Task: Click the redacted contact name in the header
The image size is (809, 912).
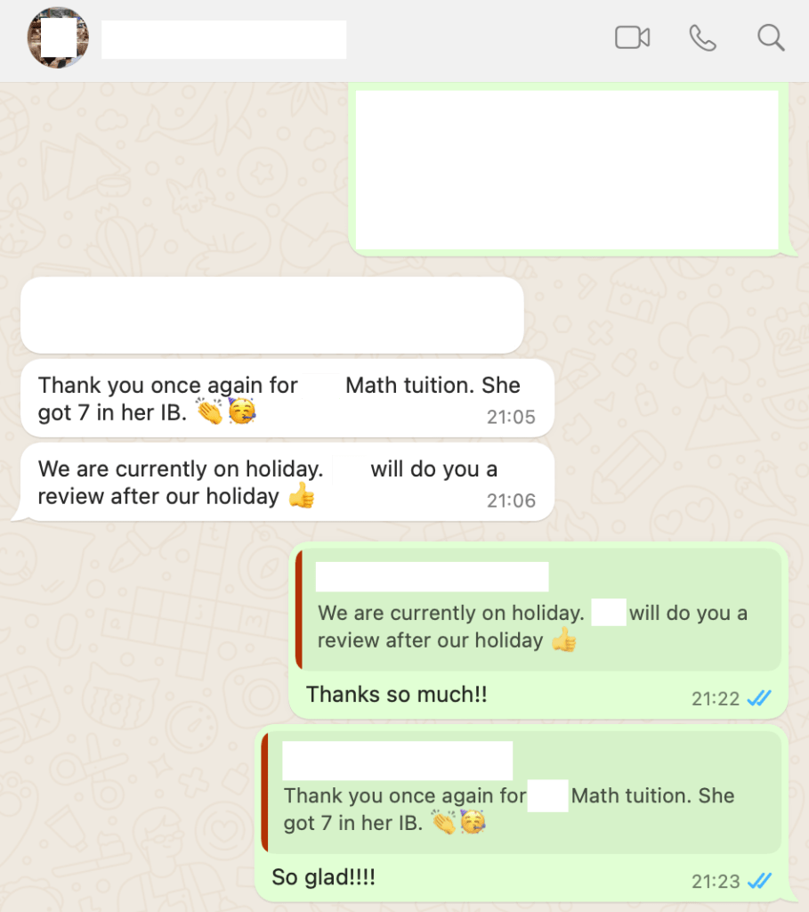Action: [223, 39]
